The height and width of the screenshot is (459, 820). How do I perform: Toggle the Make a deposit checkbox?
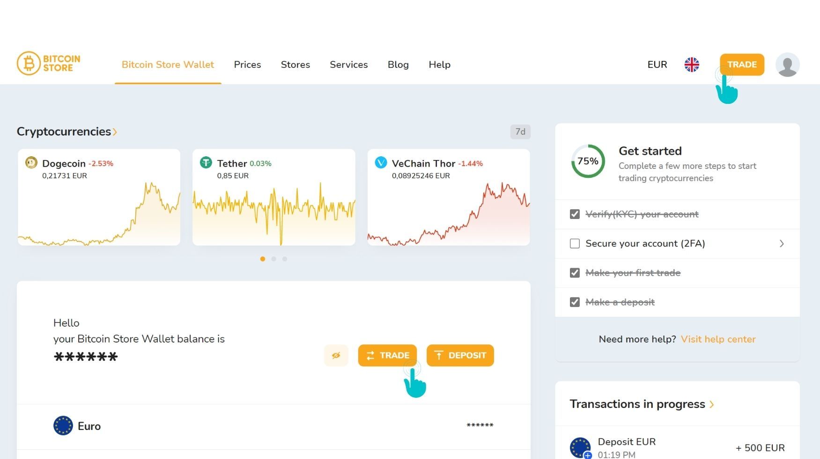[575, 302]
